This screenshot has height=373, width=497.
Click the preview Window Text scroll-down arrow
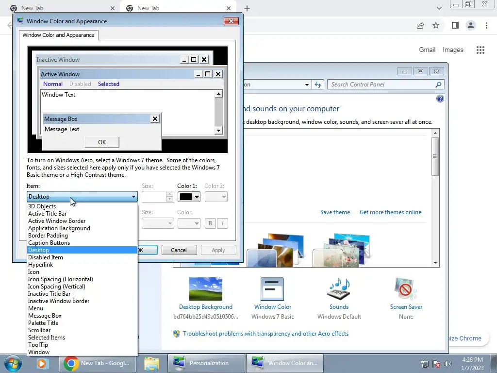218,130
